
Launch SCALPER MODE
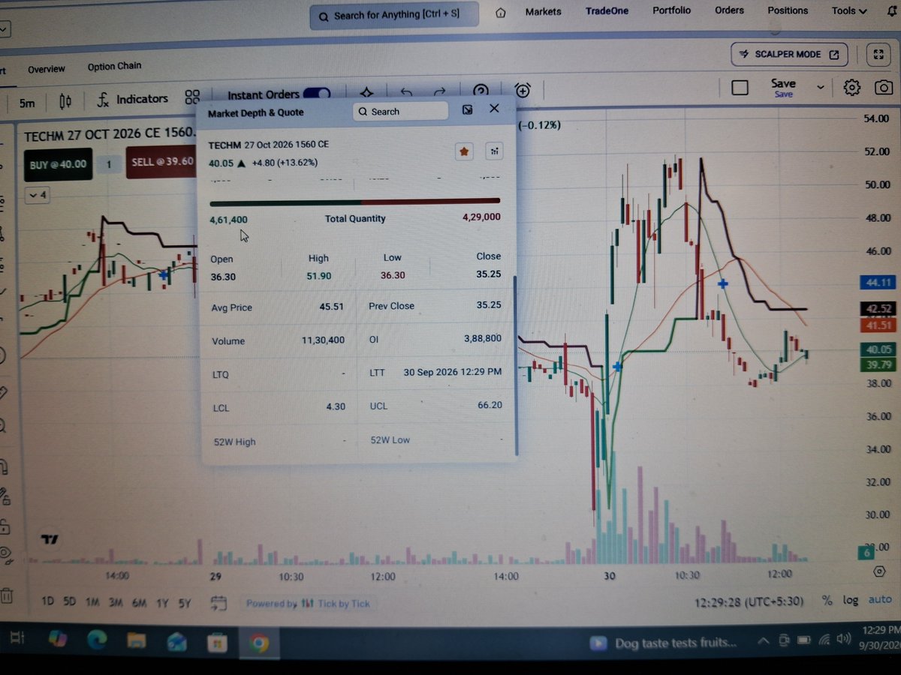(x=789, y=54)
